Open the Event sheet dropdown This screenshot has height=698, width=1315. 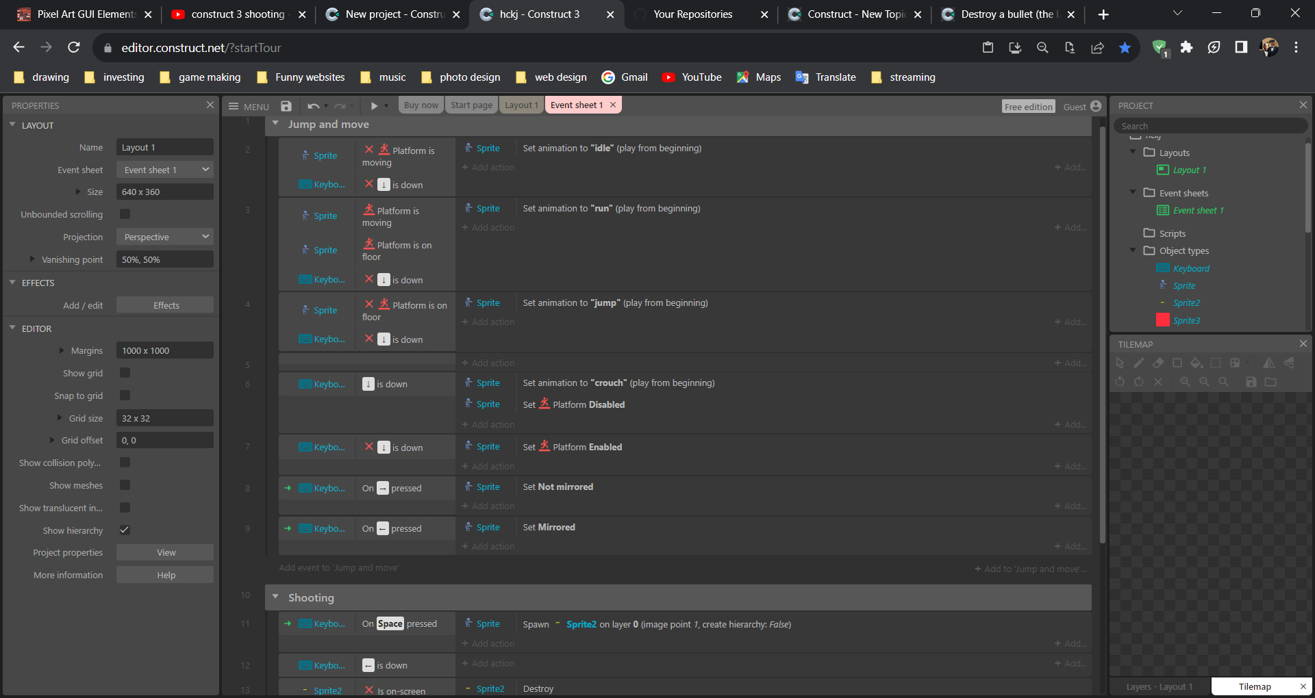165,170
